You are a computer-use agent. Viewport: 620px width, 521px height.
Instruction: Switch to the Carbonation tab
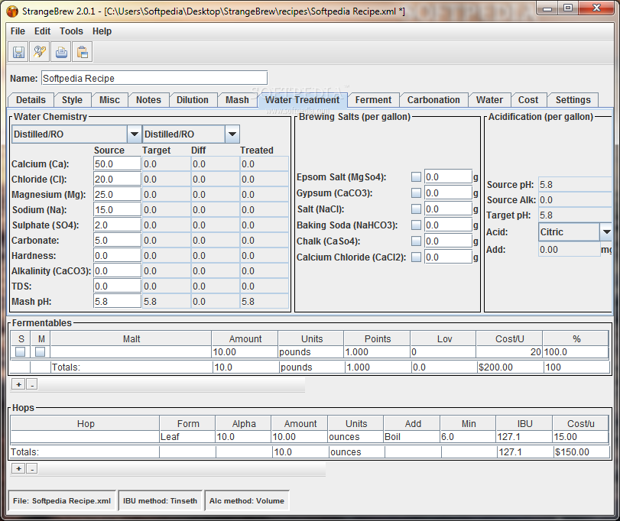point(433,100)
